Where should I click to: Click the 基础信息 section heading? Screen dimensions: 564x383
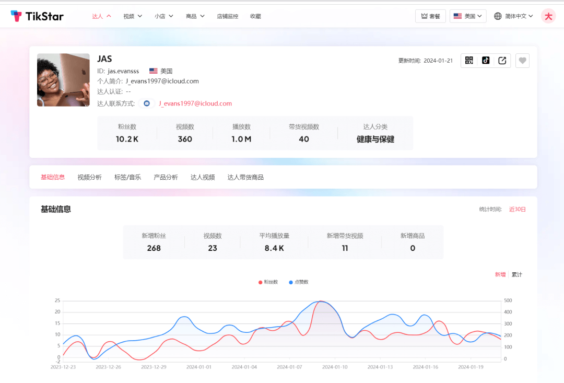[x=56, y=209]
